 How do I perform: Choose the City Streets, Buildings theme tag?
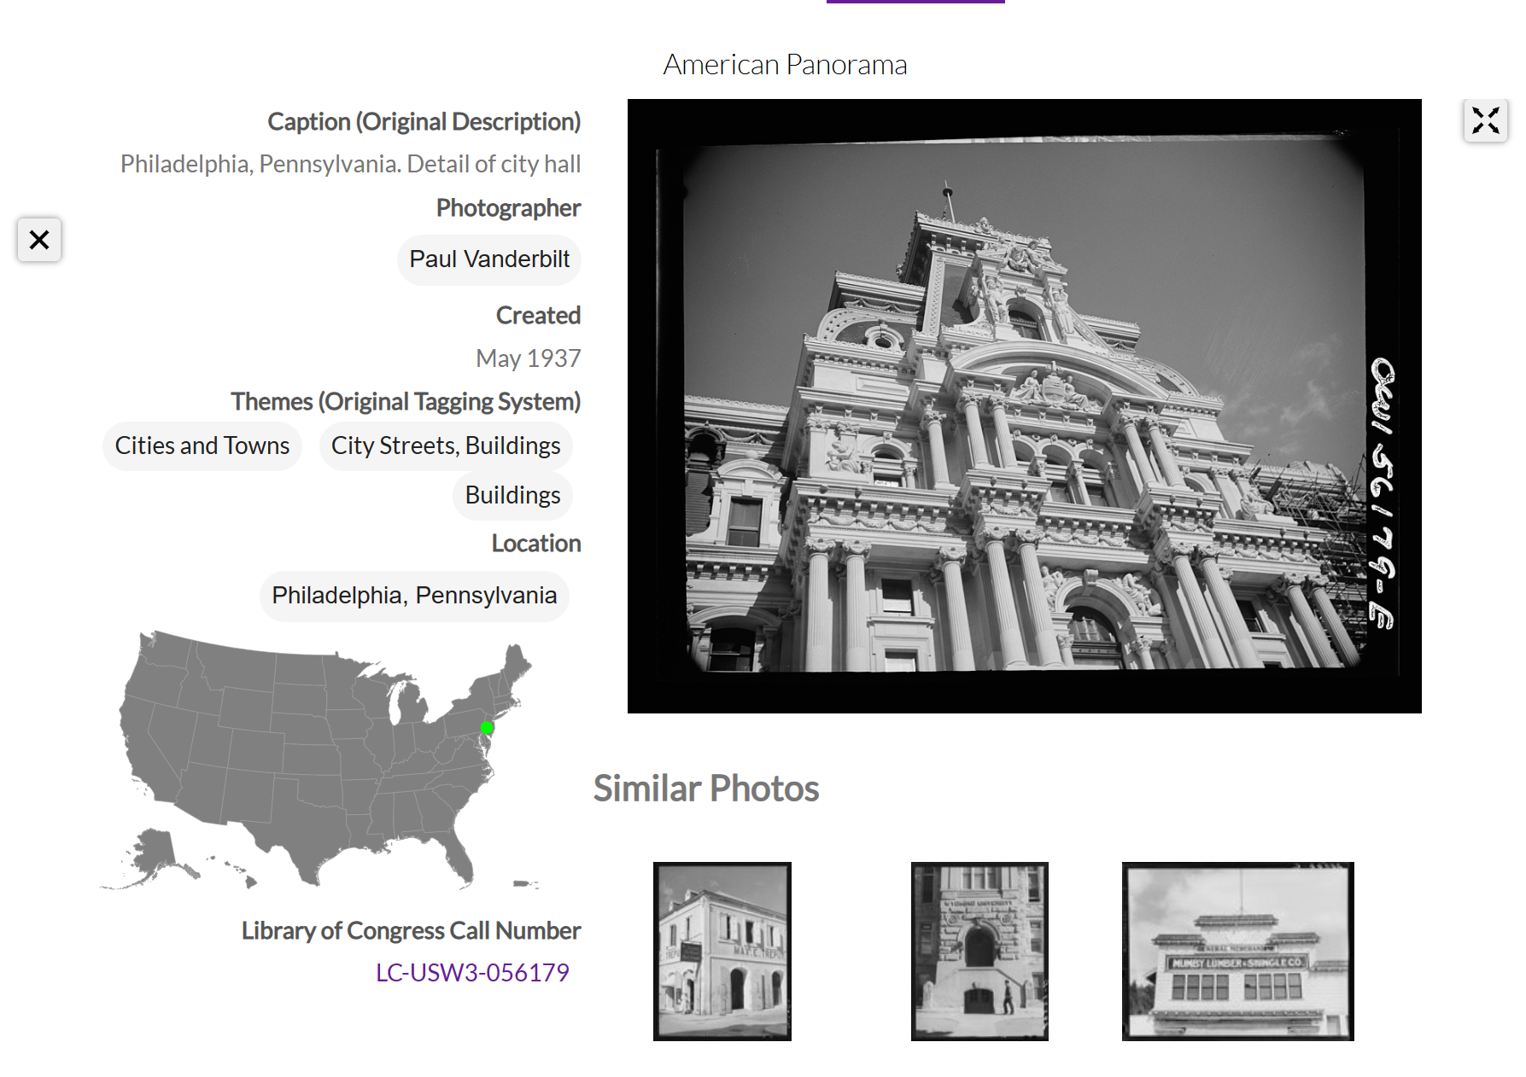tap(446, 446)
